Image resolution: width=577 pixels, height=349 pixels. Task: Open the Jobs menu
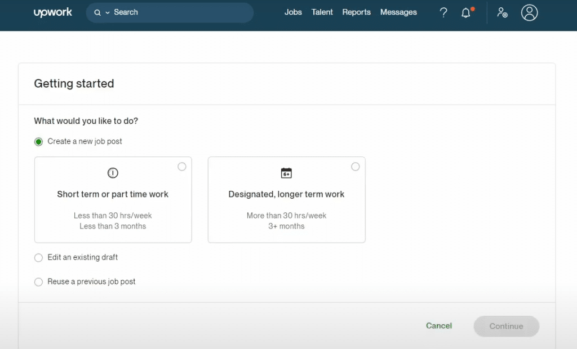(x=293, y=12)
